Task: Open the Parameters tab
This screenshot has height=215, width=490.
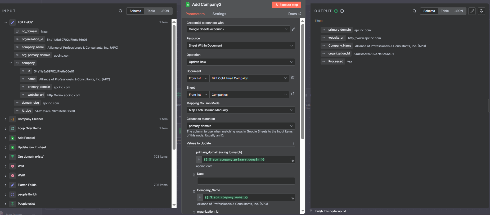Action: tap(195, 14)
